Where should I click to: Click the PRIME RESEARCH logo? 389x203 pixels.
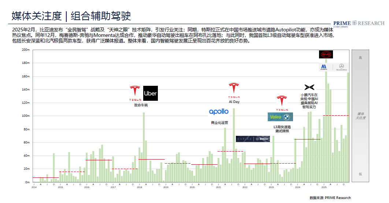click(x=359, y=23)
